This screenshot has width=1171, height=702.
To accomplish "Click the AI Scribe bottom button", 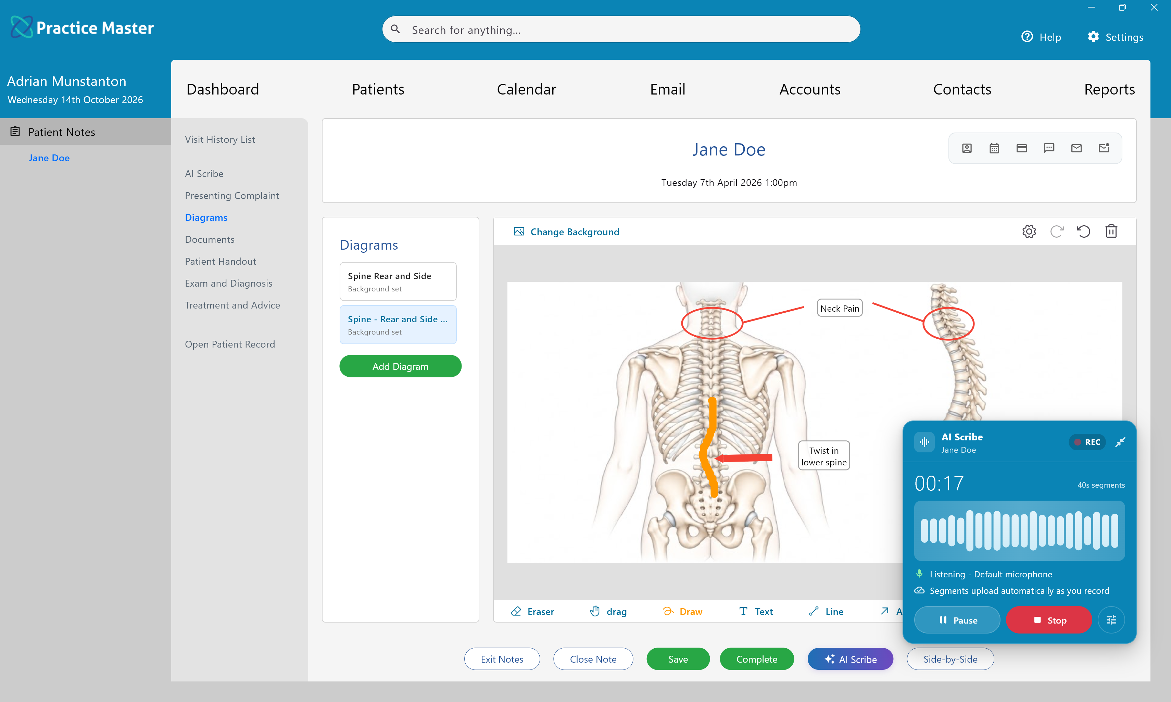I will click(851, 659).
